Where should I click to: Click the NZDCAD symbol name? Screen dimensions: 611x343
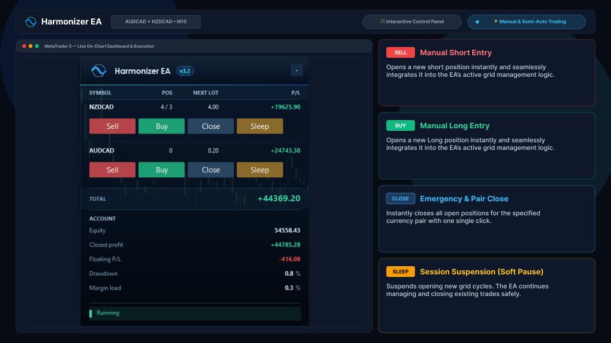point(101,107)
